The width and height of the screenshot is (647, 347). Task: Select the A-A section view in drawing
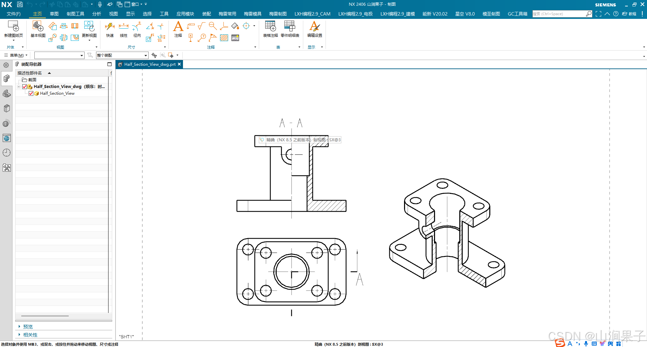pos(291,173)
